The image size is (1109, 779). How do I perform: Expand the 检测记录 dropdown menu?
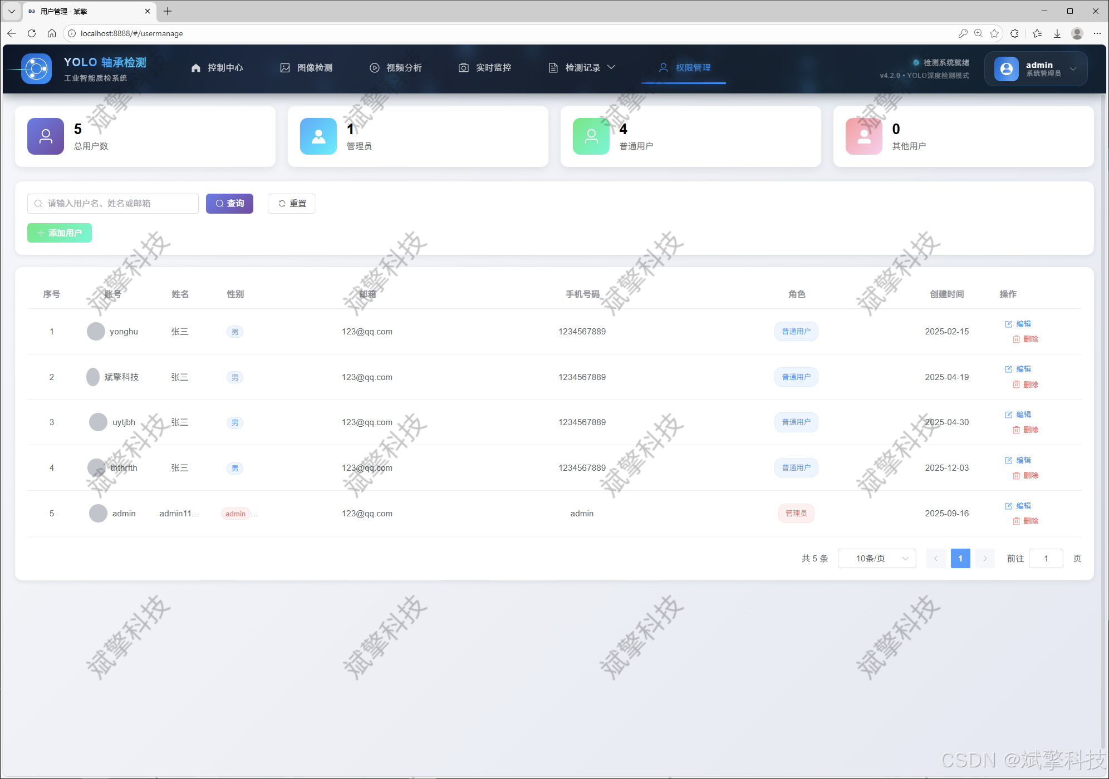click(x=582, y=68)
